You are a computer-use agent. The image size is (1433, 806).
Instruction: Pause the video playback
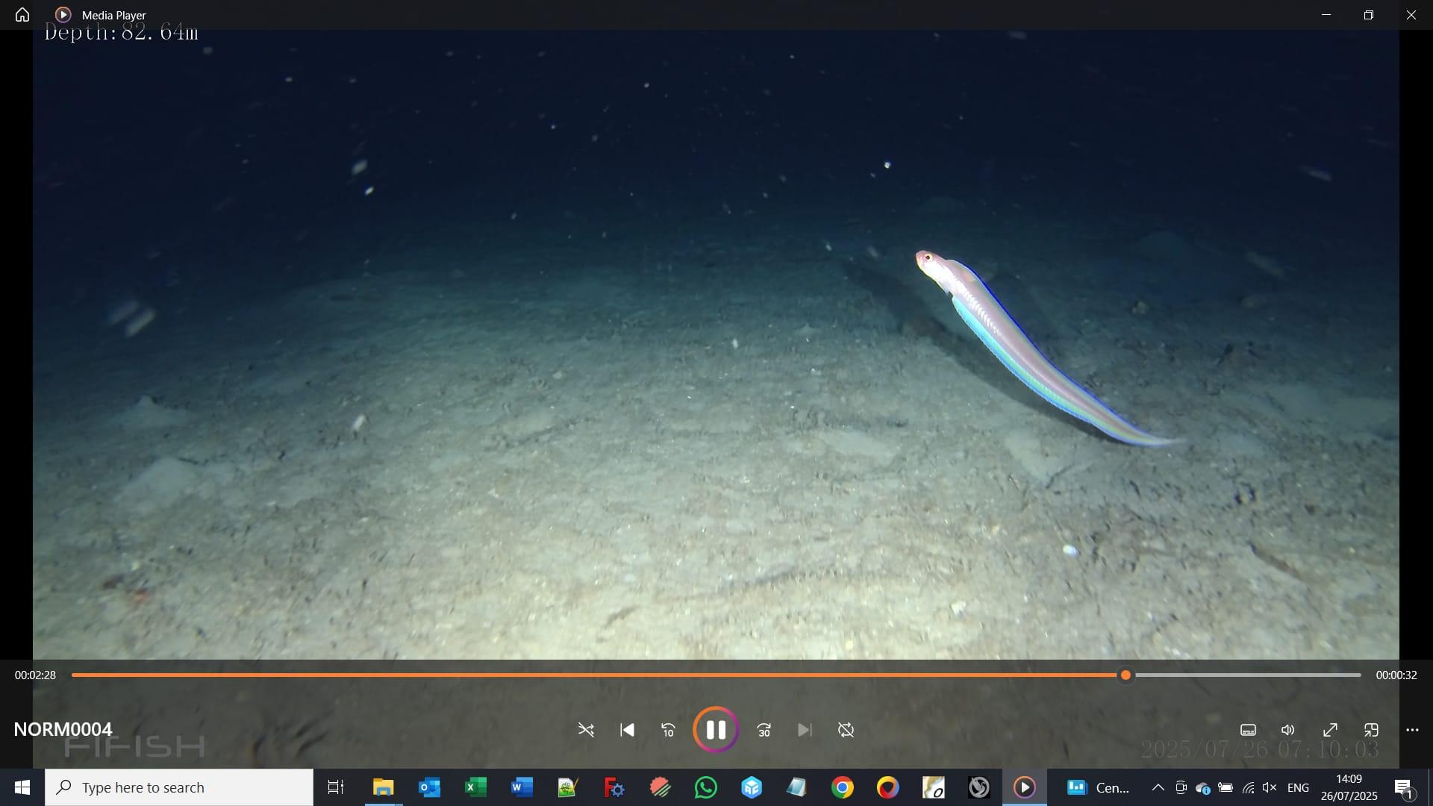pyautogui.click(x=715, y=730)
